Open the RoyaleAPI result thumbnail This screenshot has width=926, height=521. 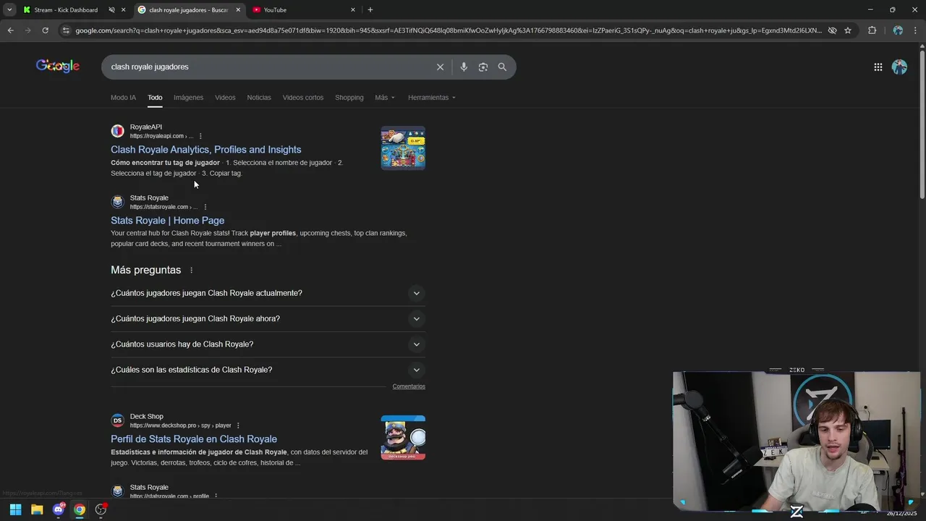pos(403,148)
